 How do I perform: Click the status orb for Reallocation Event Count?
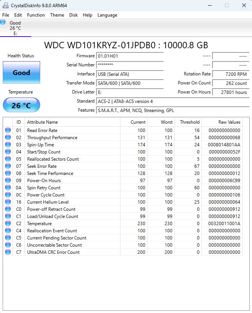[8, 230]
